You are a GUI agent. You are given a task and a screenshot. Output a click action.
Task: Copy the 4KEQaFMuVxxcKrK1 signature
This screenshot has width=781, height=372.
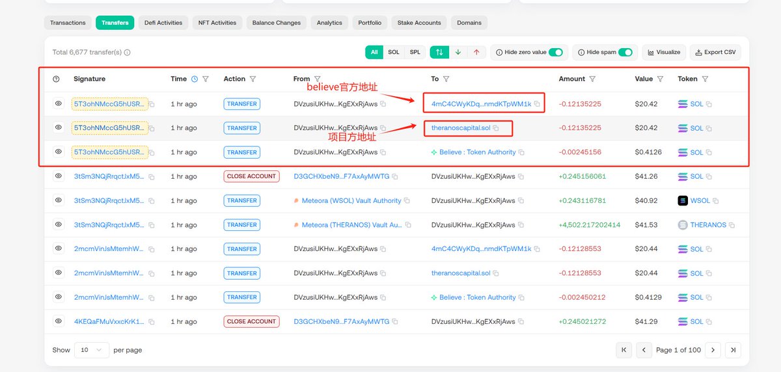pos(152,322)
